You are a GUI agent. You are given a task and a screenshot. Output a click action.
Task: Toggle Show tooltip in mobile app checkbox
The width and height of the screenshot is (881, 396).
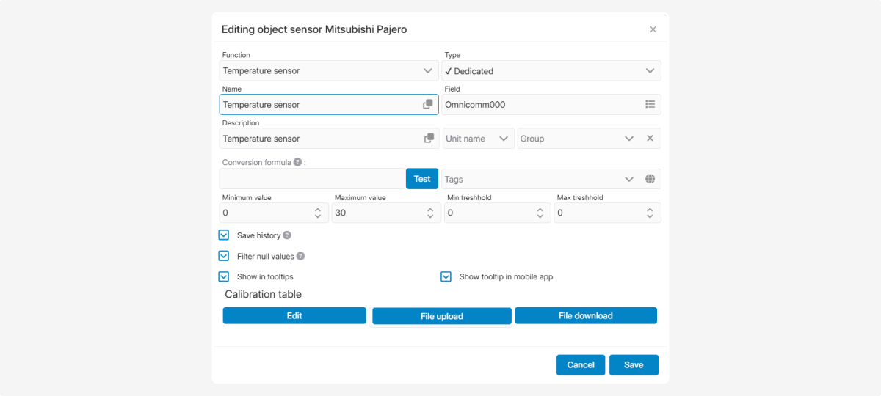(x=446, y=276)
